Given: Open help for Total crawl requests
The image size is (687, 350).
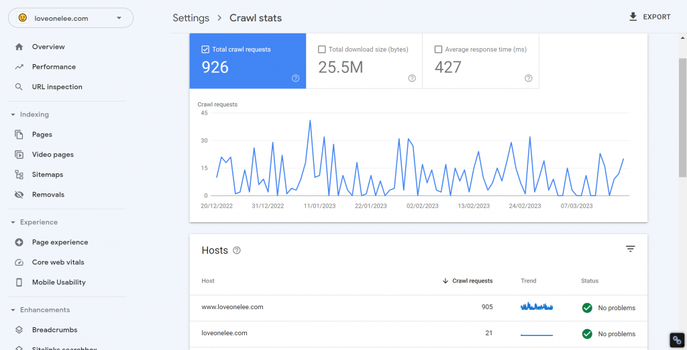Looking at the screenshot, I should 295,78.
